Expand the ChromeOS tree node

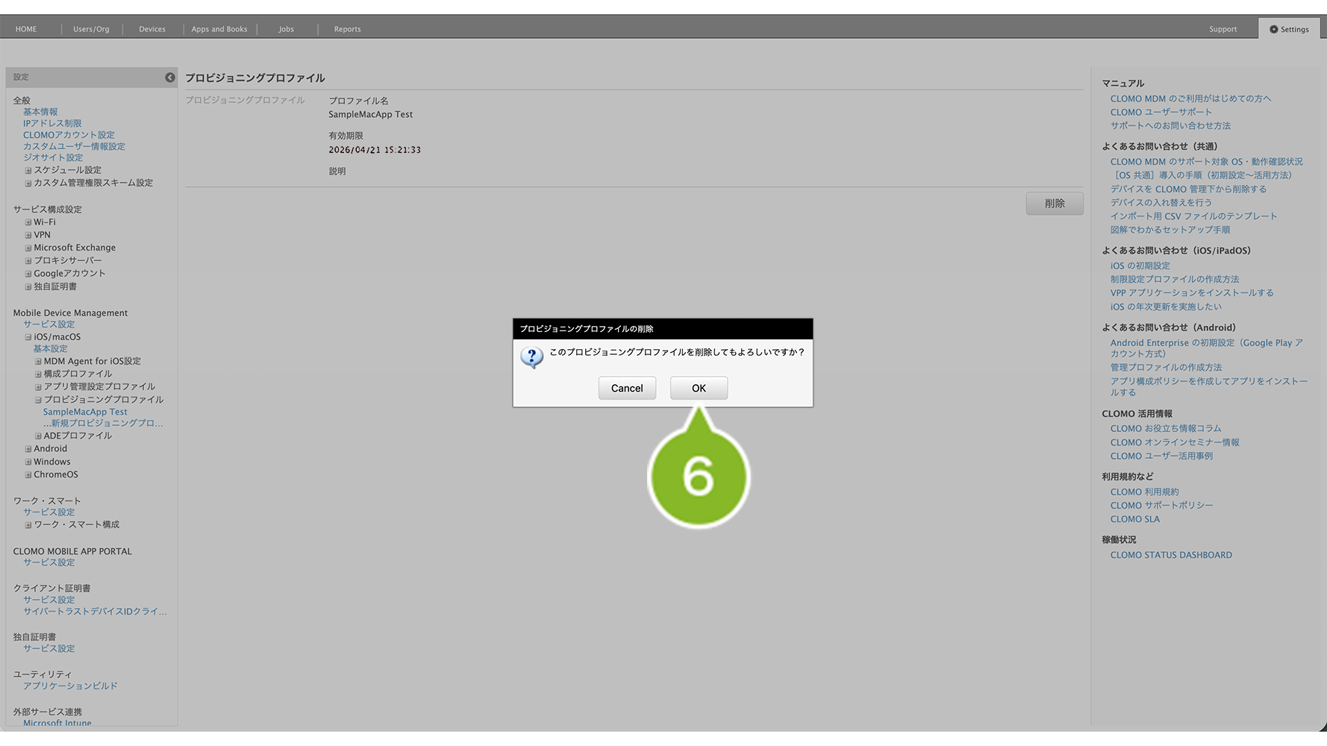(x=28, y=475)
